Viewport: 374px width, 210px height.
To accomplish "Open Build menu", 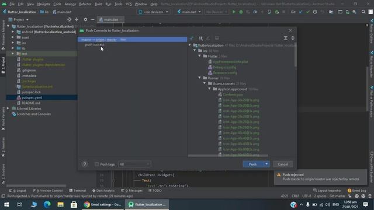I will coord(98,4).
